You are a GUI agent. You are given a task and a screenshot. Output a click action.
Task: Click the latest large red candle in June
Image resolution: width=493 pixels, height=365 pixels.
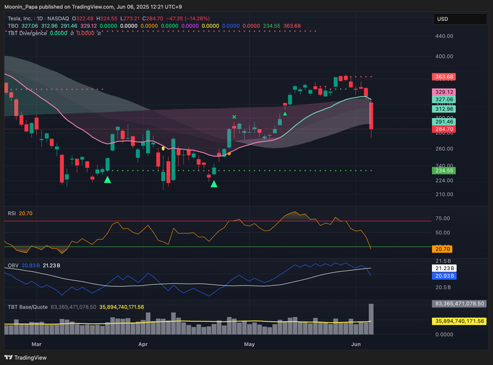coord(371,115)
